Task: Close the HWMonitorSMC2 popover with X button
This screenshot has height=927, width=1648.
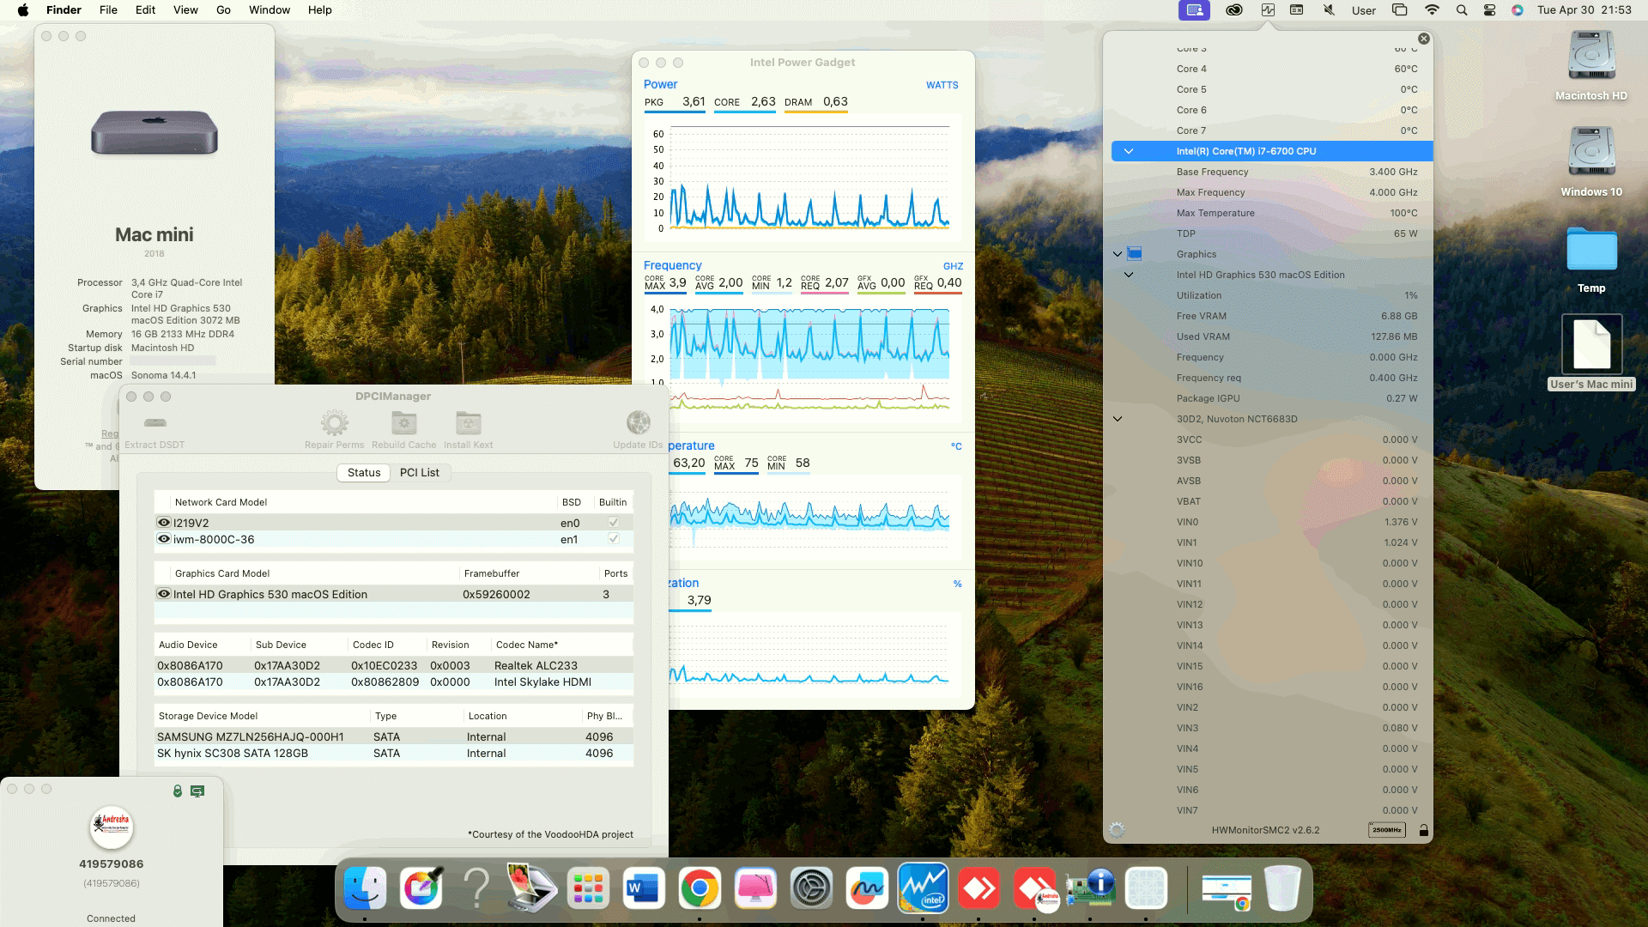Action: pyautogui.click(x=1424, y=39)
